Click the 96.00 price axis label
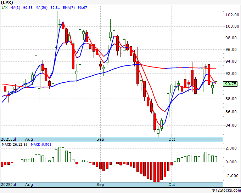Screen dimensions: 241x193 coord(231,50)
